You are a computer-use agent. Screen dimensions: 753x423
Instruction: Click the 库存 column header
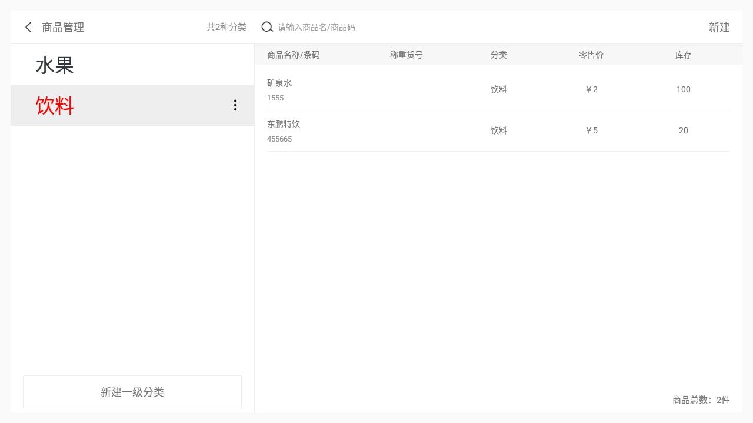coord(684,55)
